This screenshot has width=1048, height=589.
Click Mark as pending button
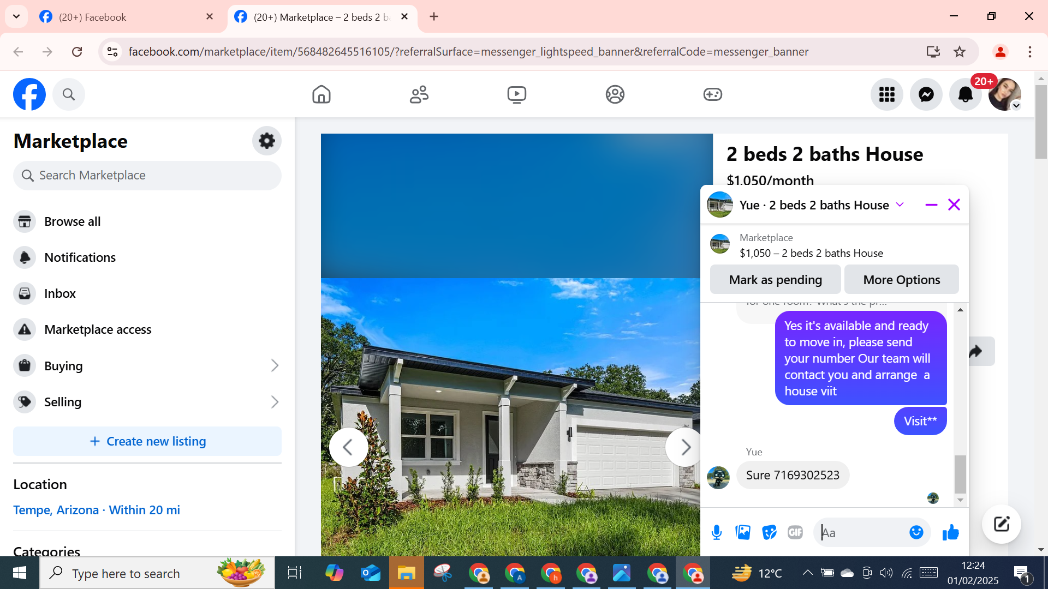[775, 280]
